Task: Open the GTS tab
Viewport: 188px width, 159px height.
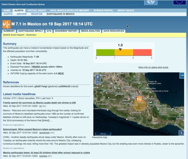Action: click(49, 31)
